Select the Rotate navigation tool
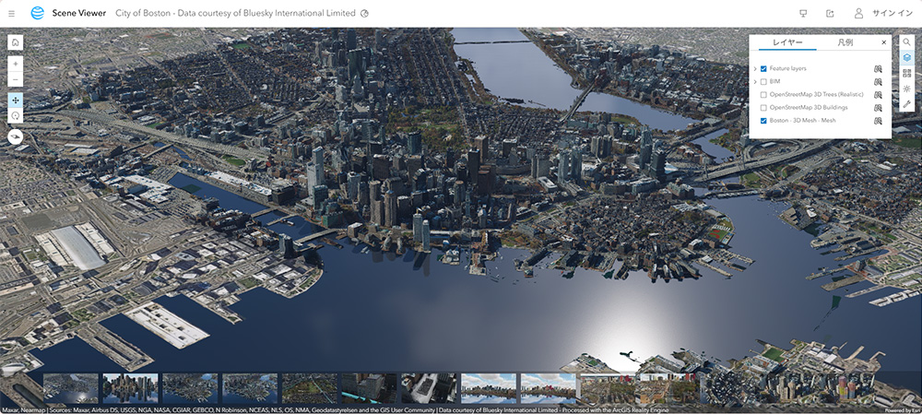The image size is (922, 414). [x=15, y=116]
